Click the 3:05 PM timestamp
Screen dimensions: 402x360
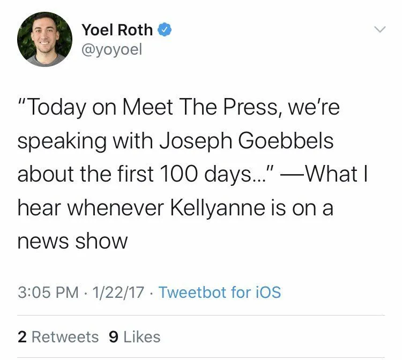(x=49, y=292)
